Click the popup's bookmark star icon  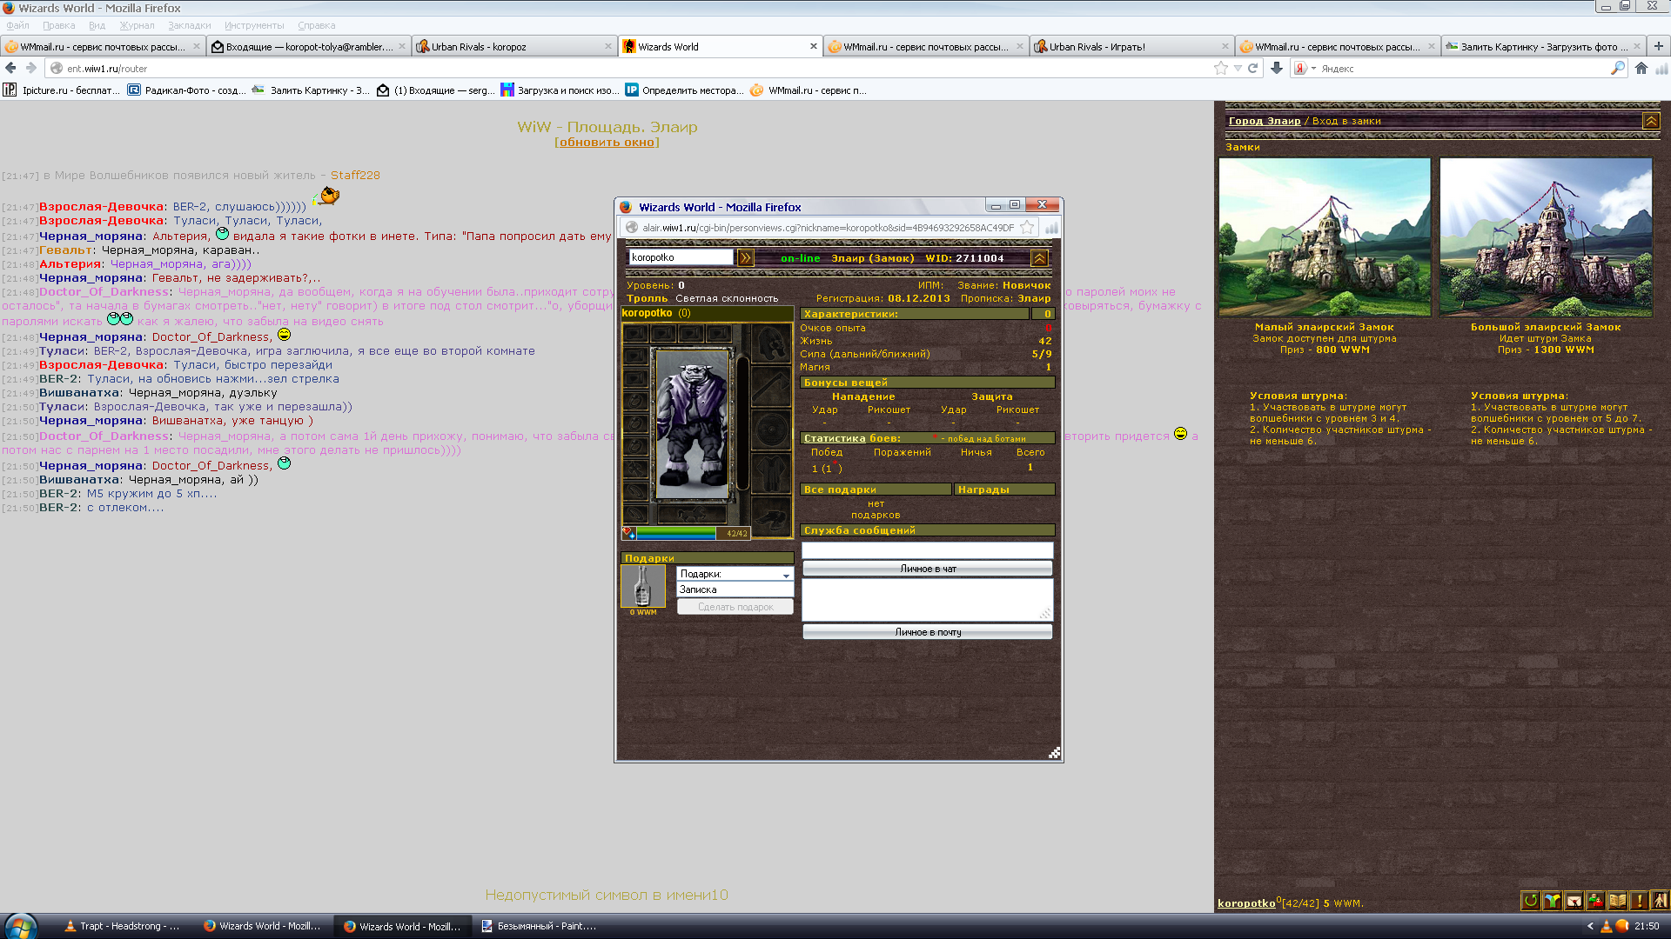pos(1027,227)
